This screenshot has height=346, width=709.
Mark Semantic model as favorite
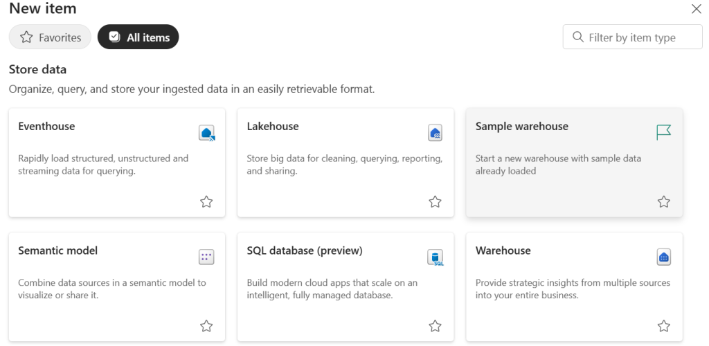pos(206,326)
